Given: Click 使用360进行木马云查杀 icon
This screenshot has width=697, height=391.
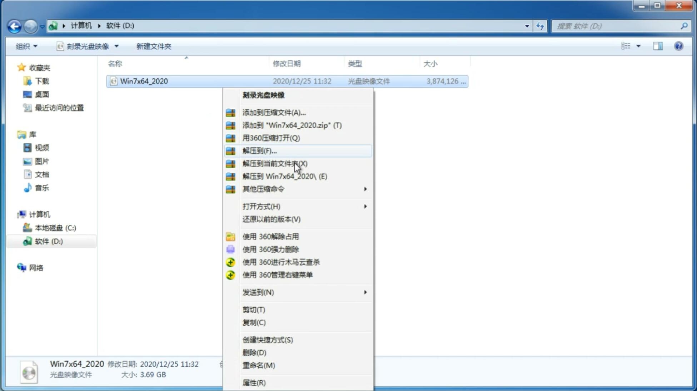Looking at the screenshot, I should (x=230, y=262).
